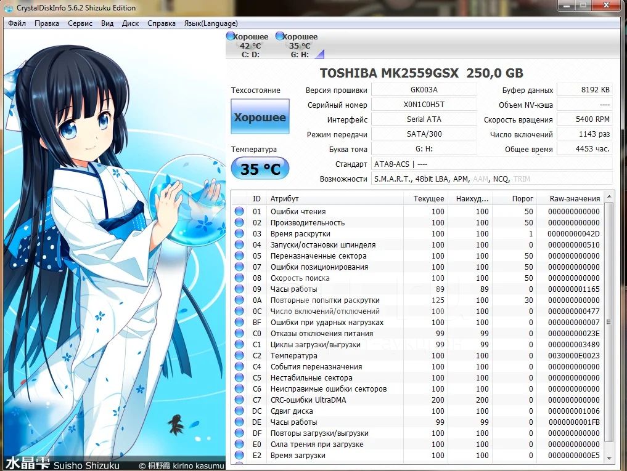The image size is (627, 471).
Task: Click the Shizuku character artwork
Action: [x=114, y=251]
